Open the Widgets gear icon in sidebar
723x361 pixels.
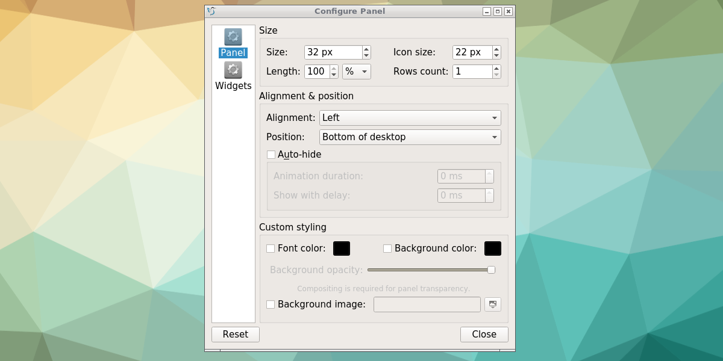(233, 70)
